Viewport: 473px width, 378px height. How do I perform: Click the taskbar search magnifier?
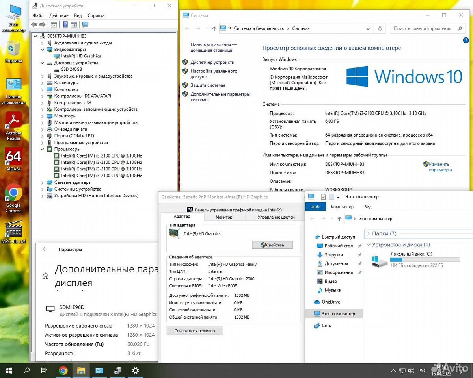point(27,371)
